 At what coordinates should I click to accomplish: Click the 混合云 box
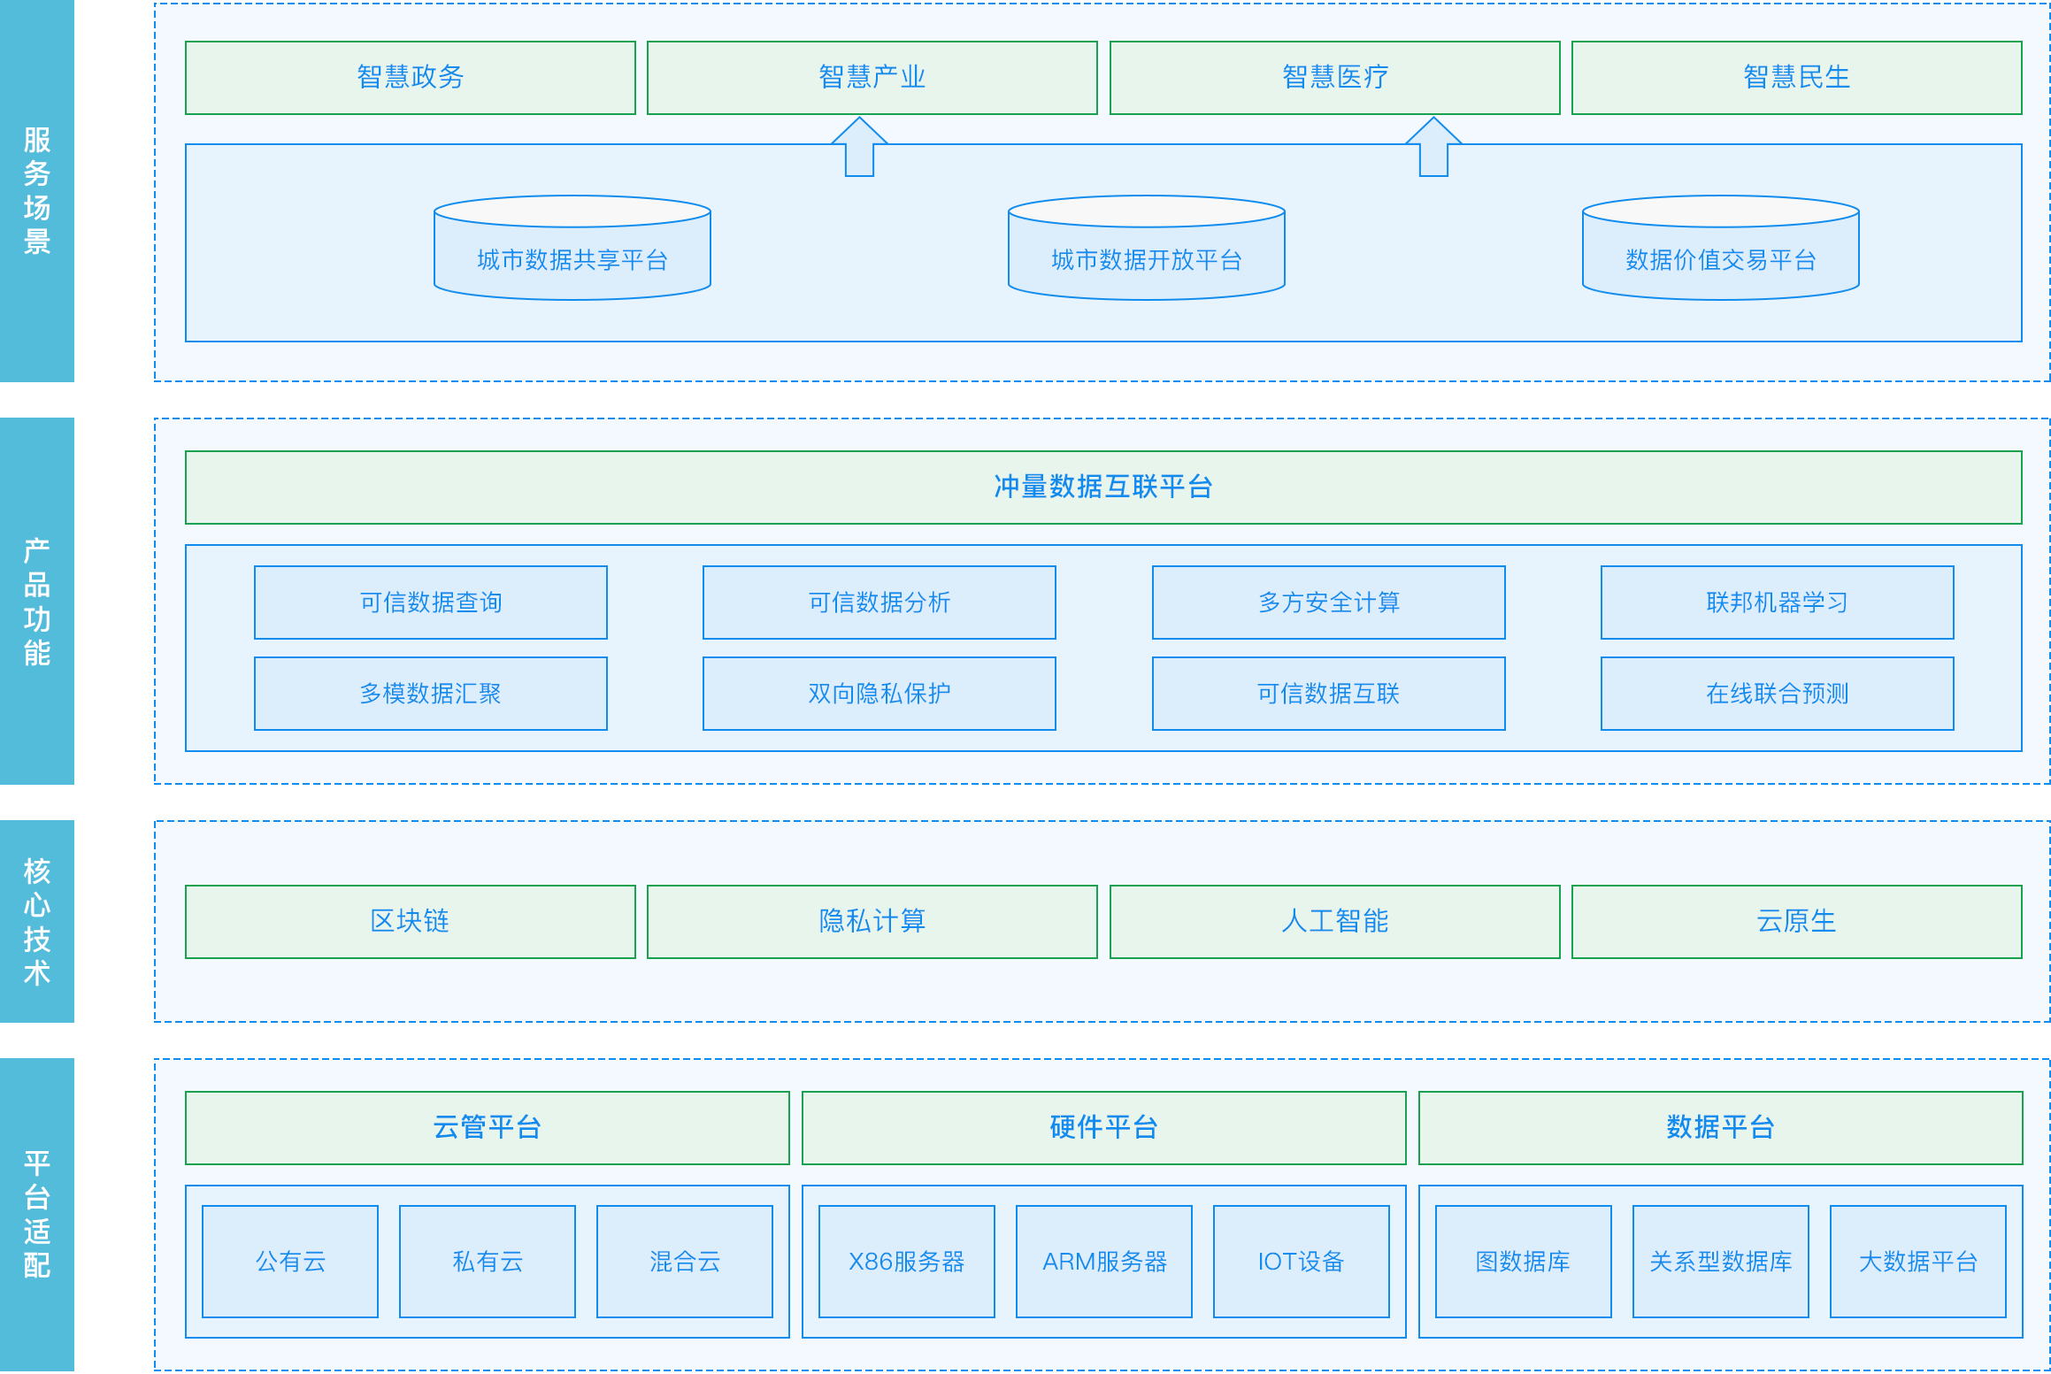tap(685, 1262)
